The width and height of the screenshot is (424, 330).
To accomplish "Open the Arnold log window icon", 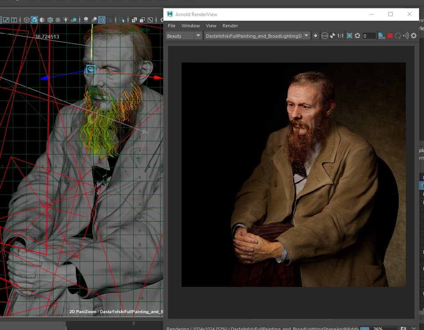I will pos(381,36).
